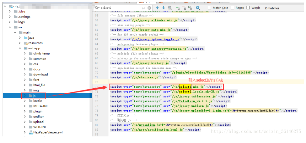Click the search history magnifier dropdown
The image size is (306, 143).
[98, 8]
